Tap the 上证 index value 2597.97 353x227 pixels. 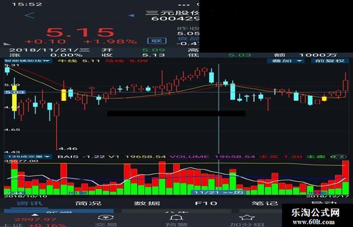click(x=35, y=220)
